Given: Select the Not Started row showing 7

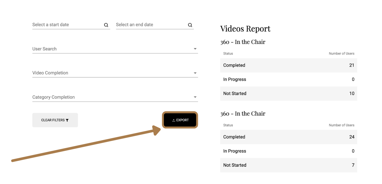Looking at the screenshot, I should coord(288,165).
